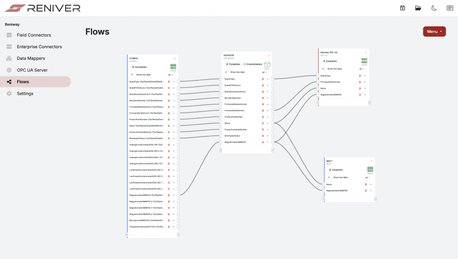The image size is (458, 259).
Task: Open iCOMOX node three-dot menu
Action: click(x=175, y=58)
